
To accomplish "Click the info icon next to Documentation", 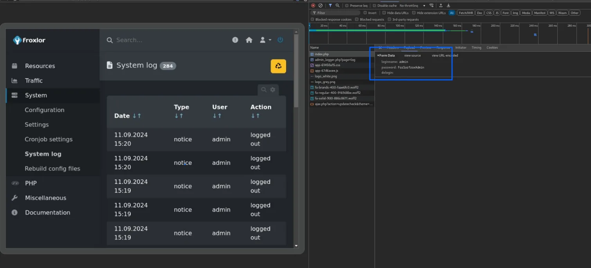I will [x=14, y=212].
